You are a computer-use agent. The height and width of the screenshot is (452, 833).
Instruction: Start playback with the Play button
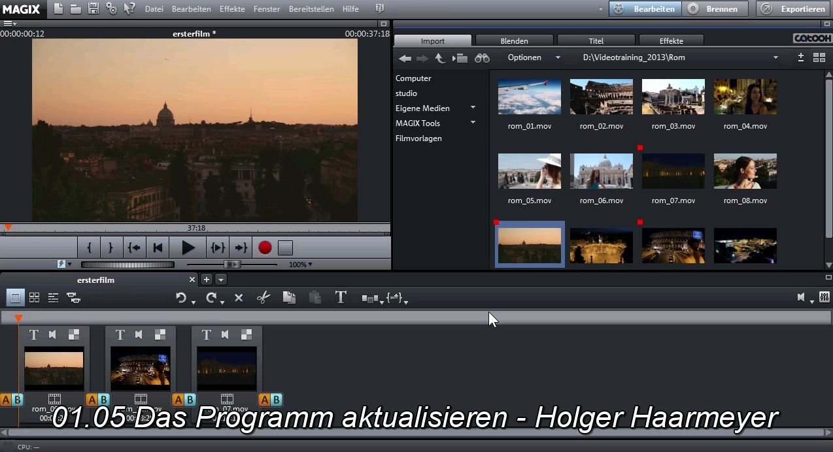point(188,248)
